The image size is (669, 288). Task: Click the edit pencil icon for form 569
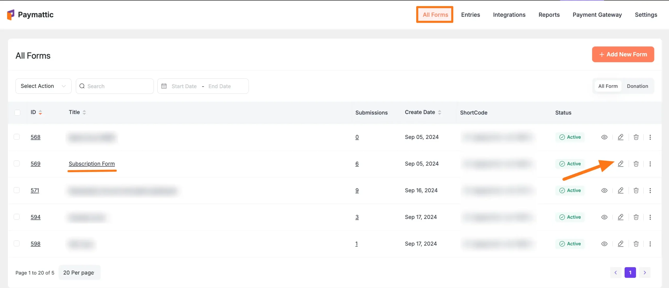pyautogui.click(x=620, y=164)
